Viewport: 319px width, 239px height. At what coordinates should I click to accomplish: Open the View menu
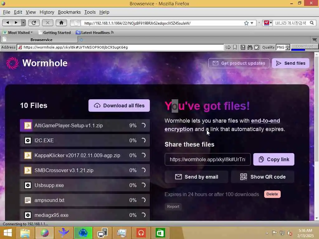[31, 12]
